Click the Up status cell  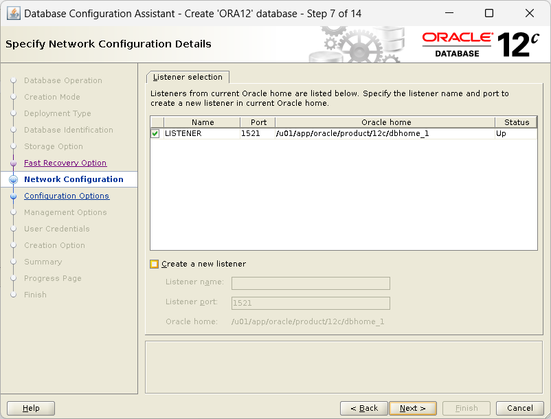tap(516, 133)
